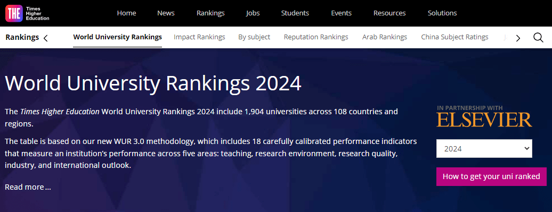
Task: Open the News menu item
Action: pyautogui.click(x=166, y=13)
